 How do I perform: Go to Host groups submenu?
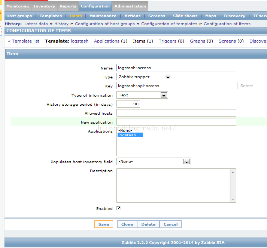coord(19,16)
